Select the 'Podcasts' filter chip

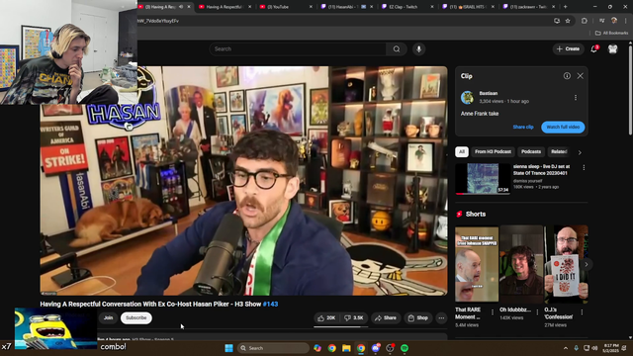[531, 151]
